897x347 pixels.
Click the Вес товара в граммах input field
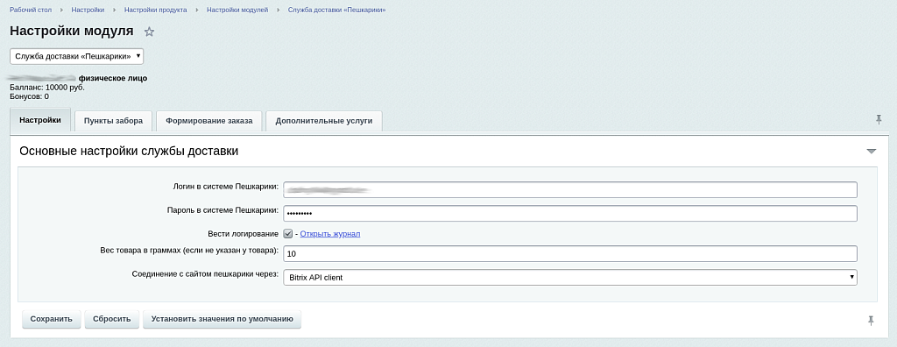click(x=570, y=253)
